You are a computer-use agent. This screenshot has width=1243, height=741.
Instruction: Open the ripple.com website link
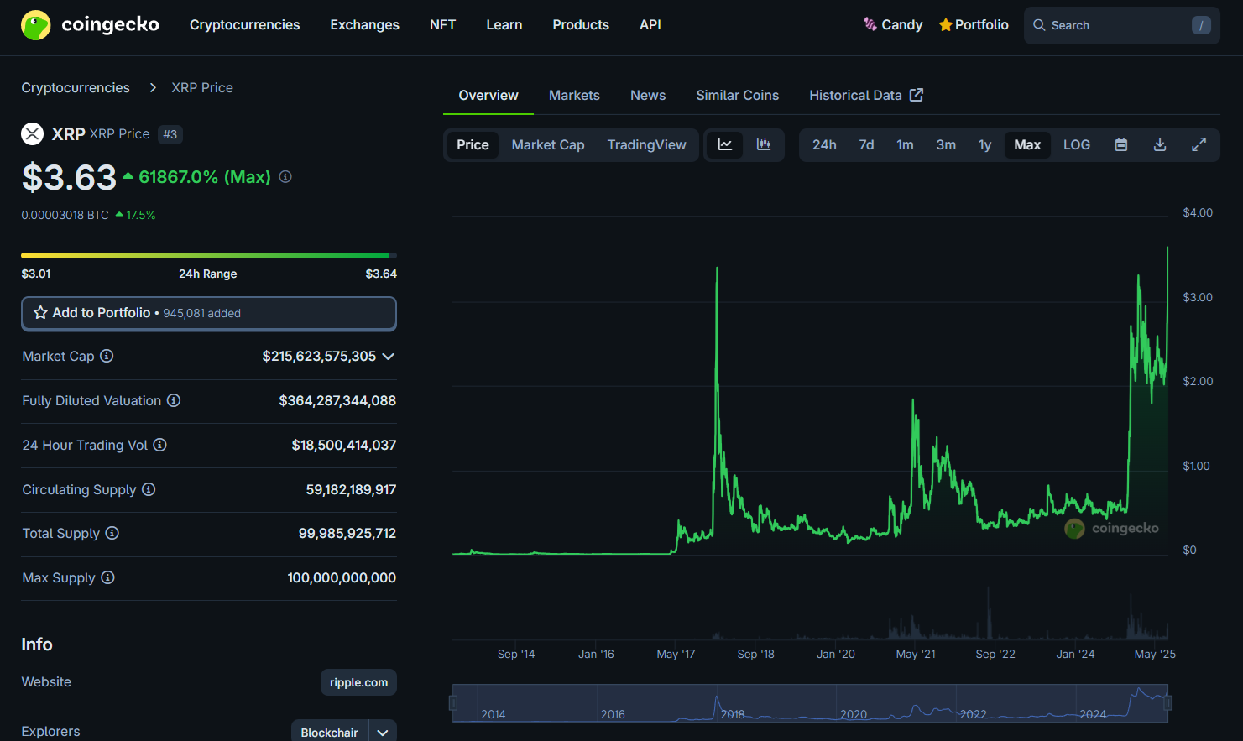click(358, 682)
